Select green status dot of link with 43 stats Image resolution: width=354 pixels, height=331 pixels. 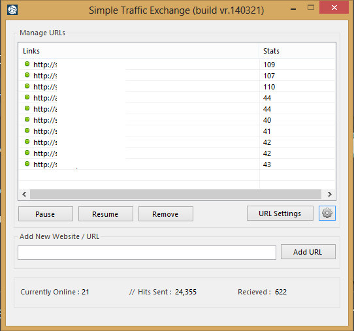(27, 164)
